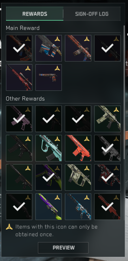Open the Sign-Off Log tab

pos(92,14)
